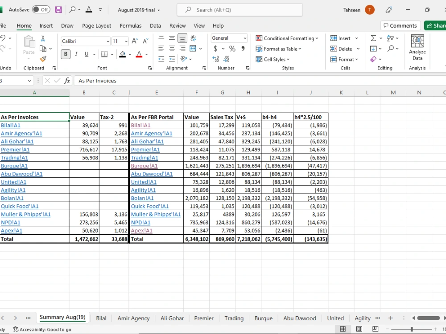The height and width of the screenshot is (334, 446).
Task: Expand Cell Styles menu
Action: pos(273,59)
